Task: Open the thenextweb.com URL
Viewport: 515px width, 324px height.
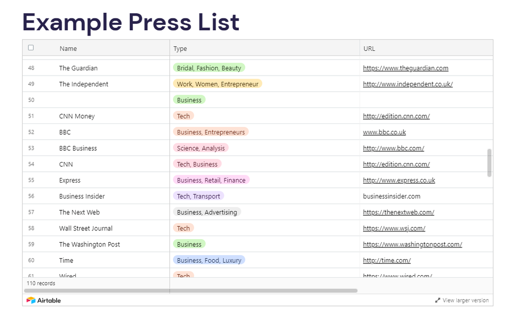Action: 399,212
